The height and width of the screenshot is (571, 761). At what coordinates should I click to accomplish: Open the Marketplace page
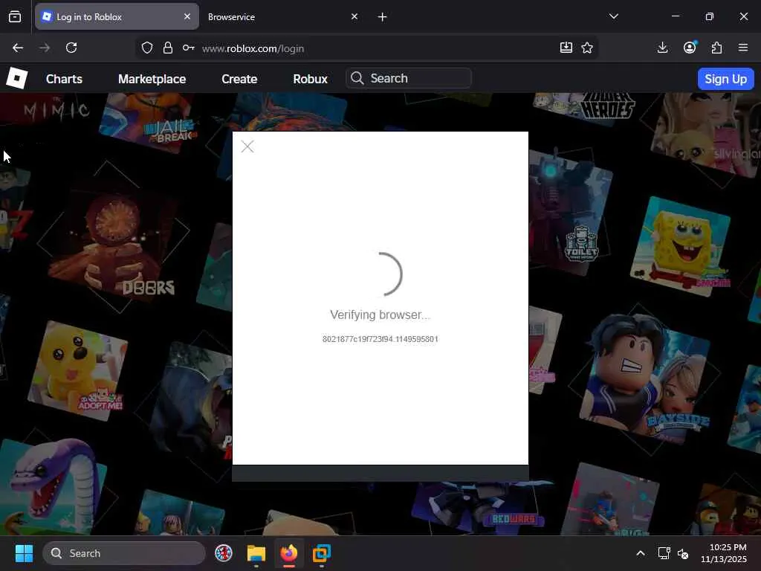click(152, 79)
